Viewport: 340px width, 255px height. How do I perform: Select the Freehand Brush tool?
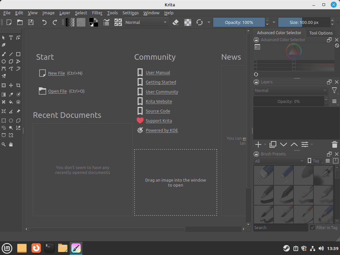coord(4,54)
